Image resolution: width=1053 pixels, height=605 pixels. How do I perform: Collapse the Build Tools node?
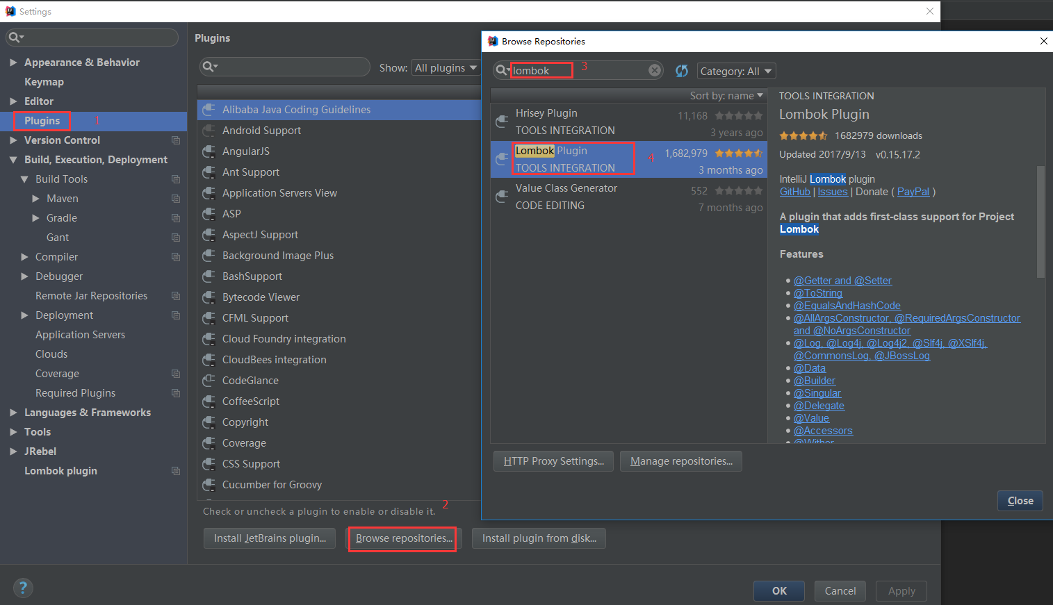tap(24, 179)
